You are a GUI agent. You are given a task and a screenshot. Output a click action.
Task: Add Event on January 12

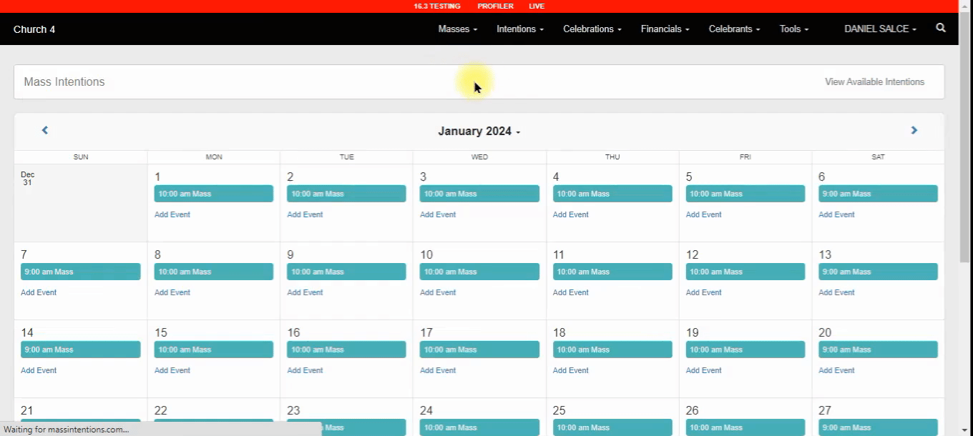[704, 292]
